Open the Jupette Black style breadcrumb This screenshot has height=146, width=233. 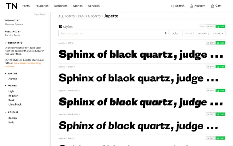coord(71,67)
